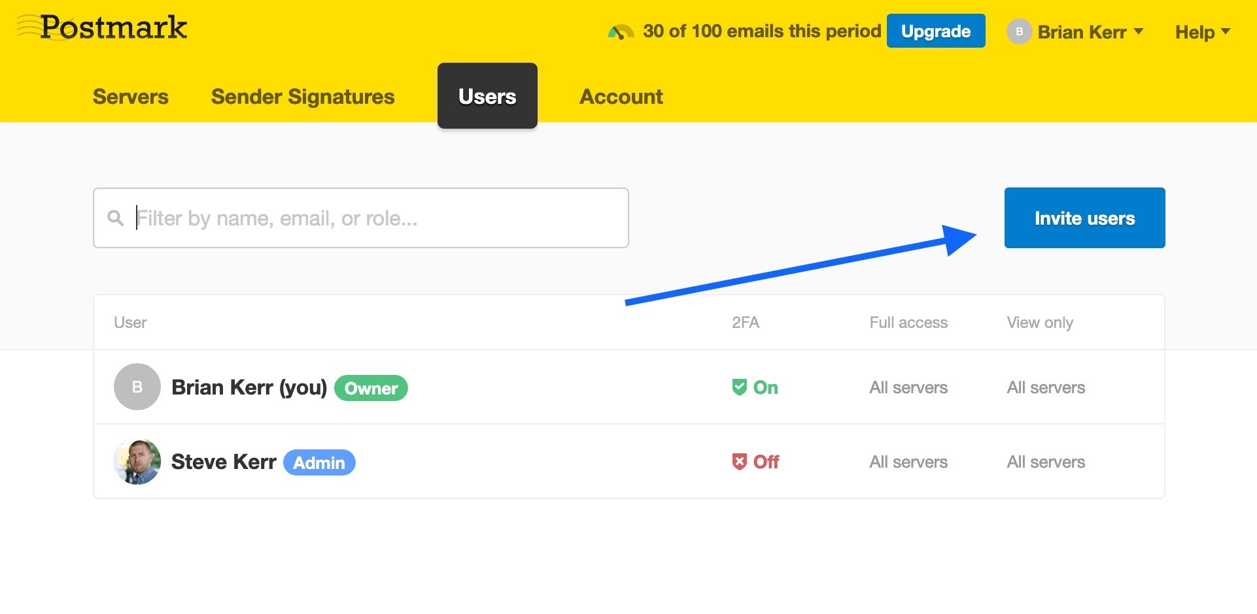
Task: Open the Sender Signatures tab
Action: point(303,97)
